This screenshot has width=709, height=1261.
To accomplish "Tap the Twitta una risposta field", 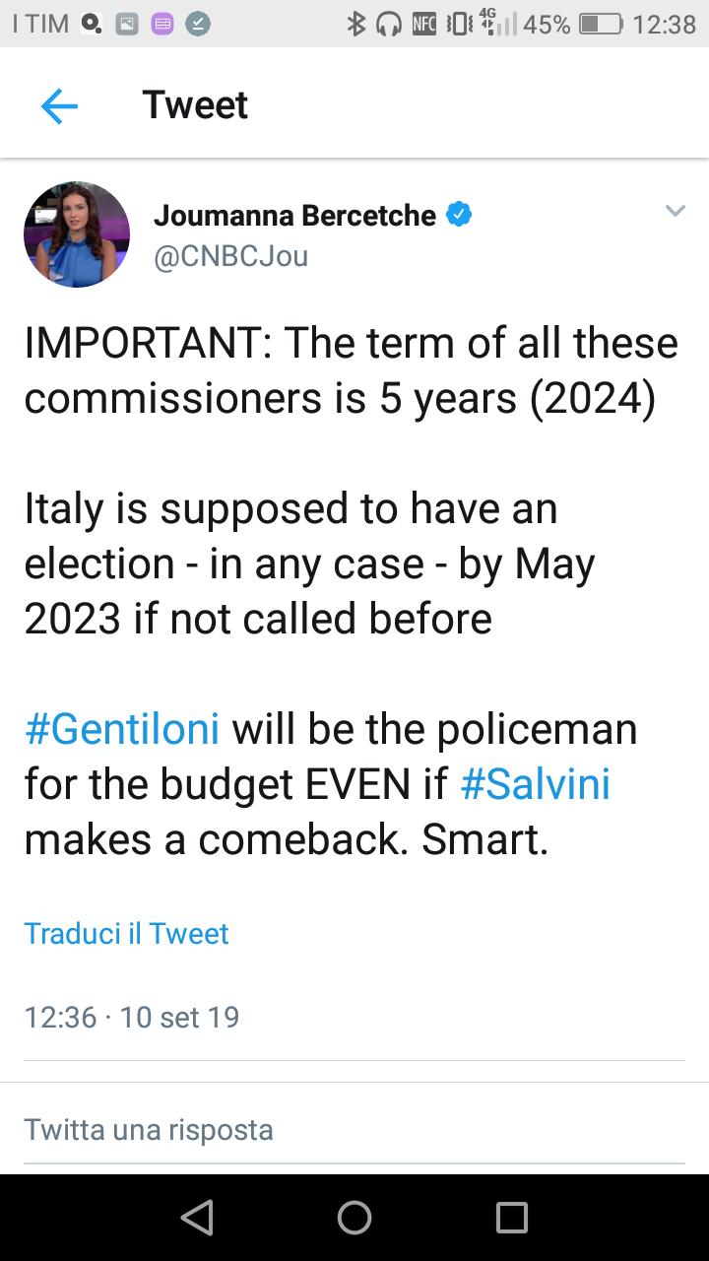I will [x=148, y=1129].
